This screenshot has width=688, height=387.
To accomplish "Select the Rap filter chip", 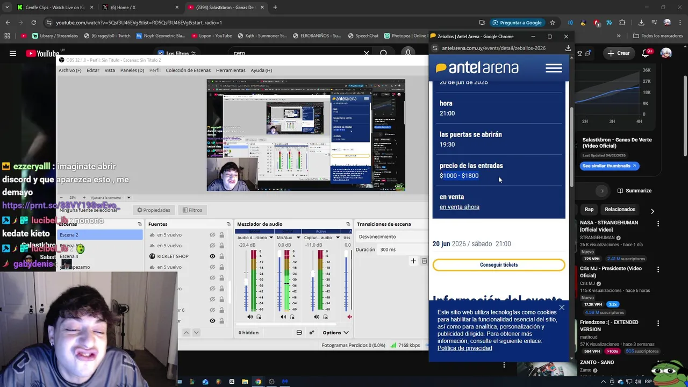I will click(x=589, y=210).
